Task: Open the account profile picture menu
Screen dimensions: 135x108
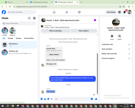Action: tap(130, 12)
